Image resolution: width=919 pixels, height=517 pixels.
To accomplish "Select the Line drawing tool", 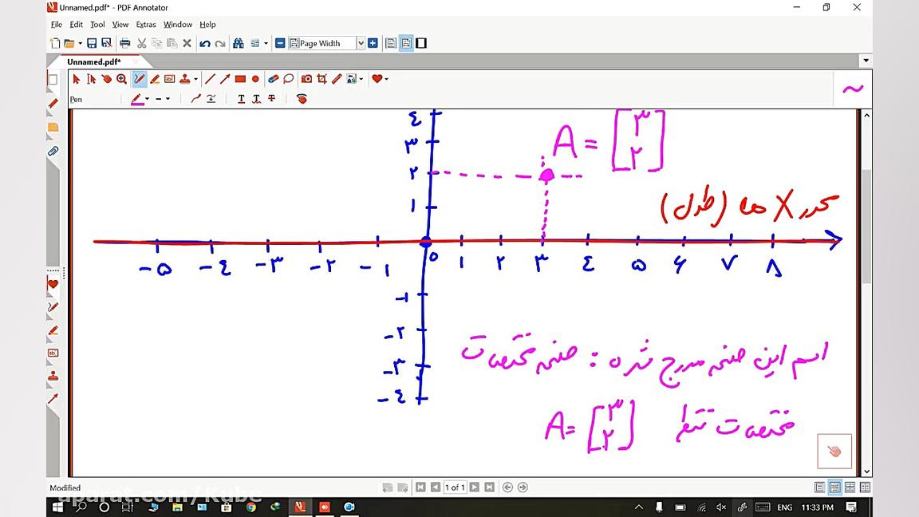I will pyautogui.click(x=211, y=78).
